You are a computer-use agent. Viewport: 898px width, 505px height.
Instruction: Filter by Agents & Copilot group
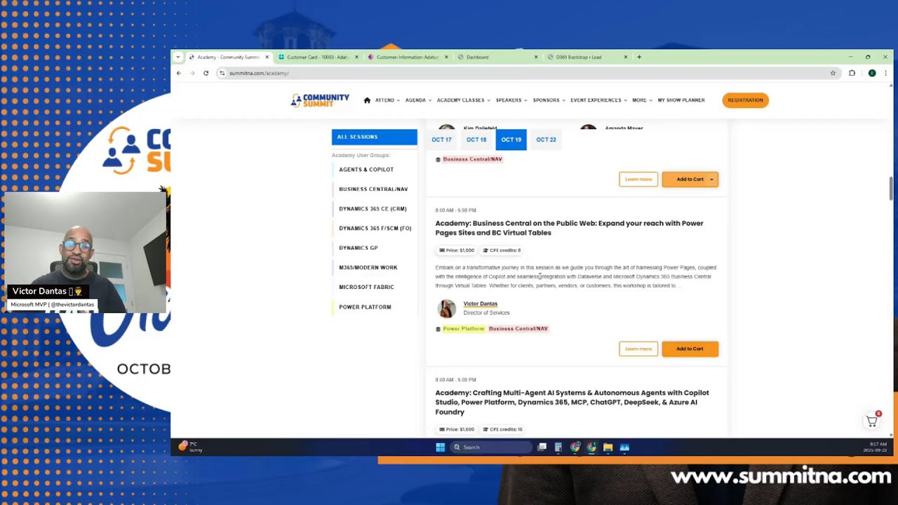click(366, 170)
